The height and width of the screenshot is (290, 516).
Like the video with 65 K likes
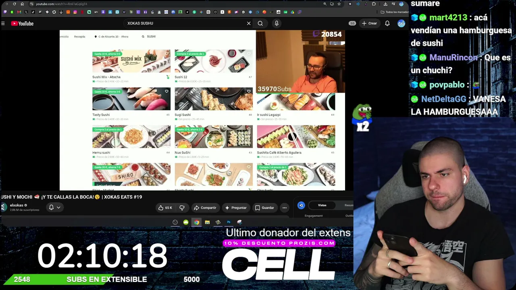[165, 208]
